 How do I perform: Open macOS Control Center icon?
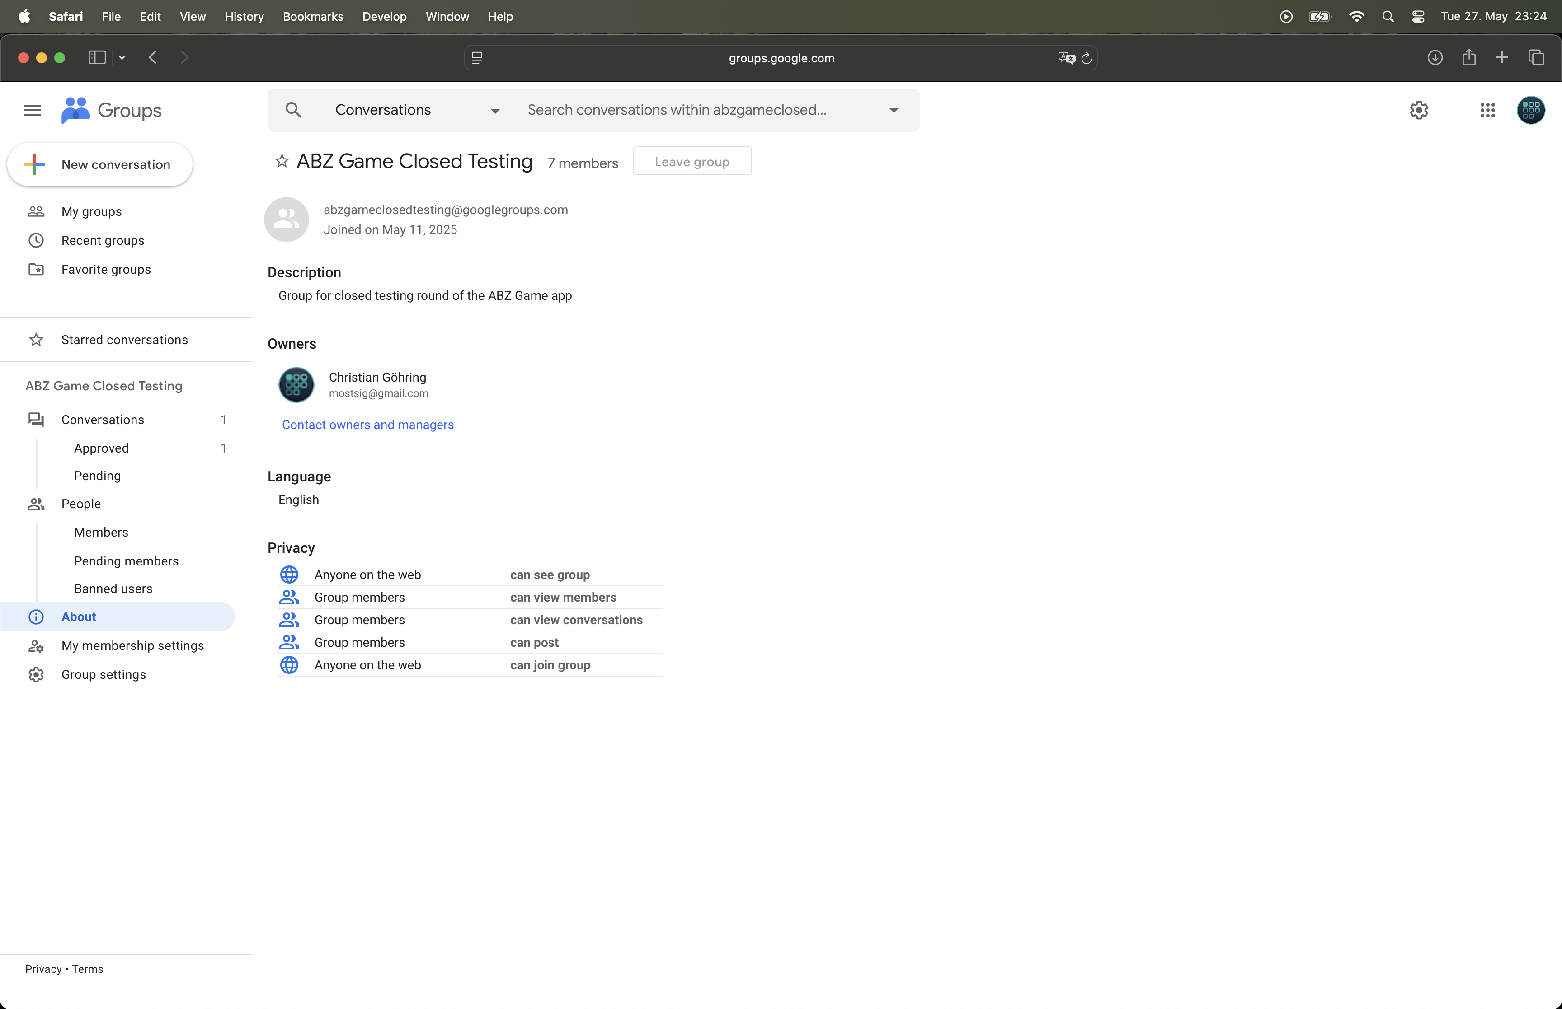[1418, 16]
